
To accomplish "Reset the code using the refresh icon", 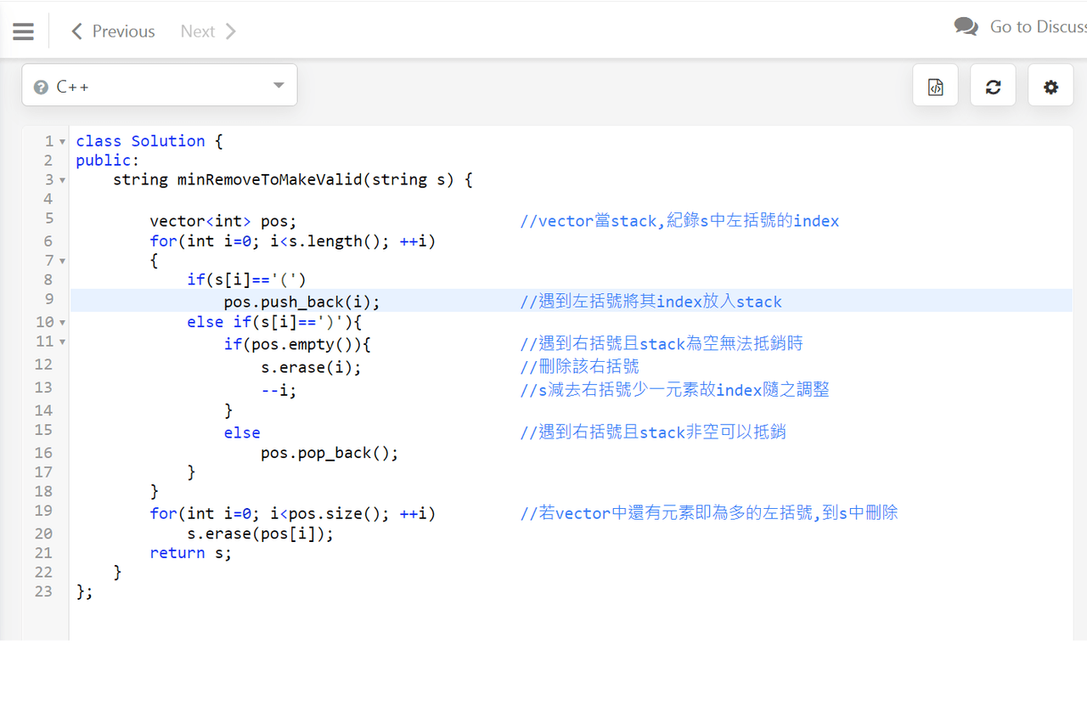I will 993,86.
